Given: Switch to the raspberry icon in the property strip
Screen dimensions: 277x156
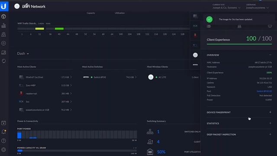Looking at the screenshot, I should 195,35.
